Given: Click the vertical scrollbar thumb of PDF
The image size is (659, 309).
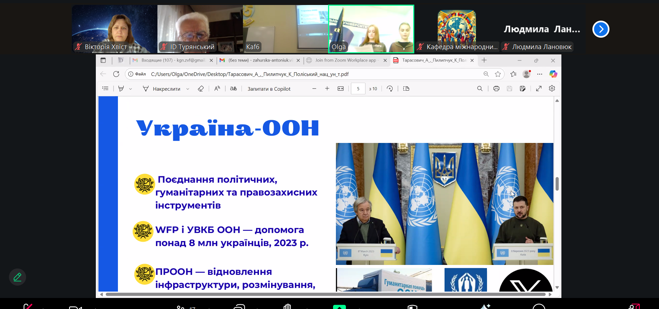Looking at the screenshot, I should (557, 183).
